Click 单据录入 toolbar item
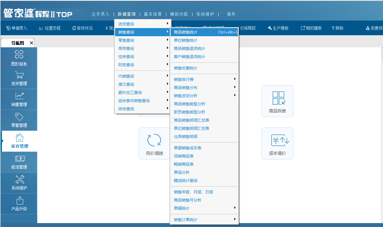The width and height of the screenshot is (383, 227). [17, 28]
